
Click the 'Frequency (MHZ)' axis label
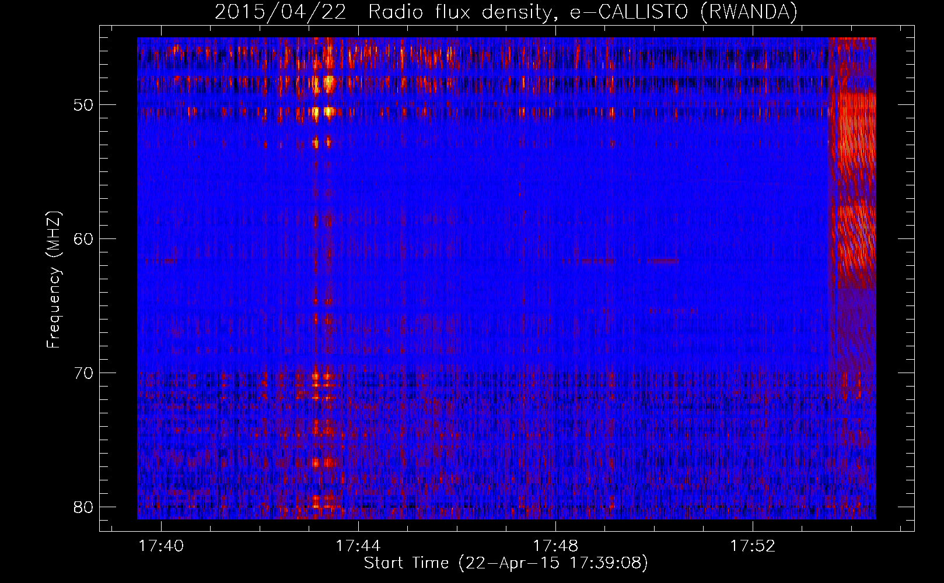[54, 280]
